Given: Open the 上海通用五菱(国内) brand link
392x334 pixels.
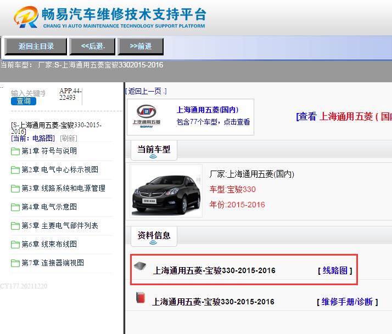Looking at the screenshot, I should point(208,110).
